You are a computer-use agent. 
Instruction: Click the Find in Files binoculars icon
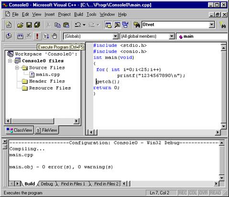coord(137,25)
